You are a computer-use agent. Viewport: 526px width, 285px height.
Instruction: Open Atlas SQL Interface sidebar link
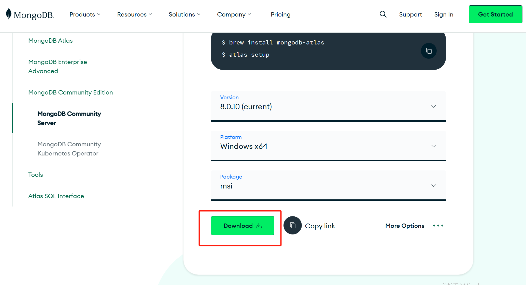[x=56, y=196]
